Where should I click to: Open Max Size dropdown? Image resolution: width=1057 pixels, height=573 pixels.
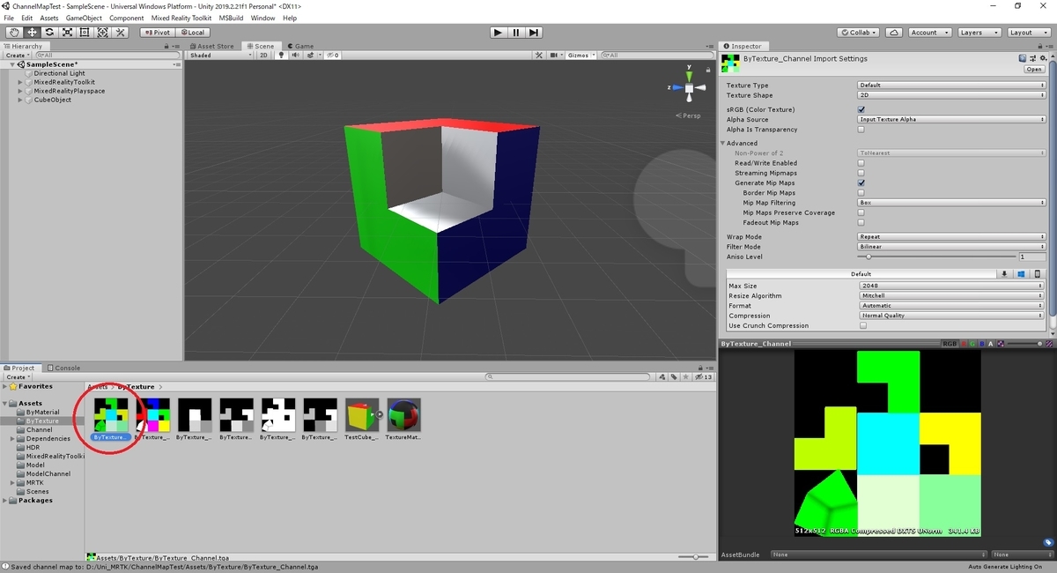click(951, 286)
